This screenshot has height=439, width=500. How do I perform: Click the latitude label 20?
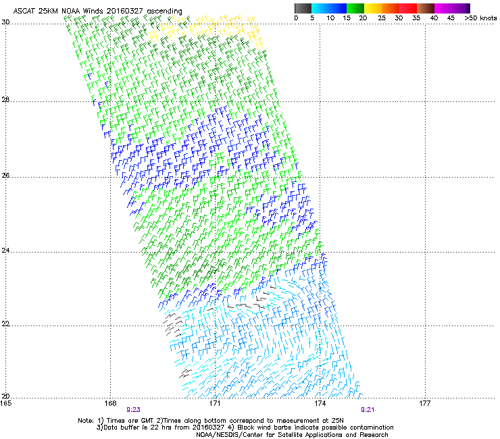coord(5,396)
